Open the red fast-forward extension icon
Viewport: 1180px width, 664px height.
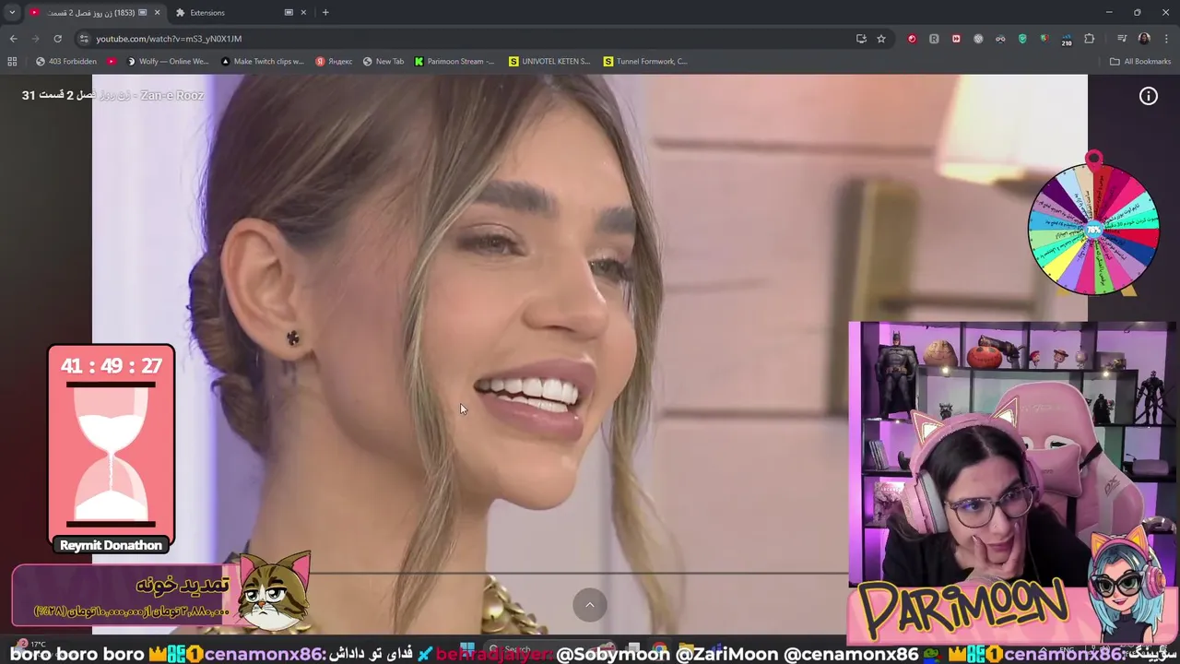tap(956, 39)
